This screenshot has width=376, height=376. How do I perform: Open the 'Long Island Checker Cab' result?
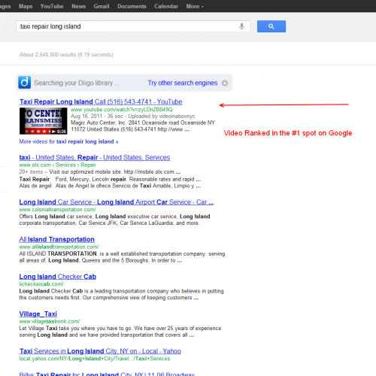click(x=58, y=277)
